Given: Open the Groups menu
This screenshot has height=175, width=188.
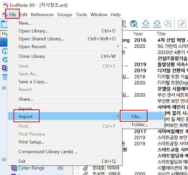Looking at the screenshot, I should pyautogui.click(x=65, y=15).
